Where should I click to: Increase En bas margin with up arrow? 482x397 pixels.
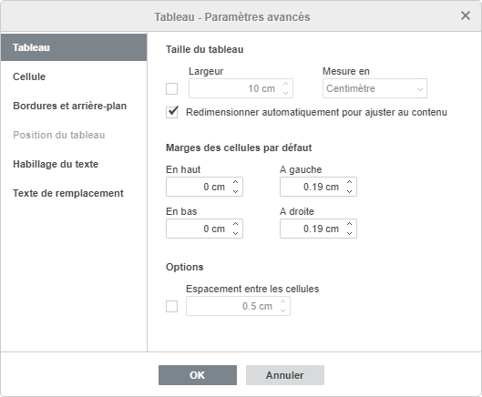[236, 224]
